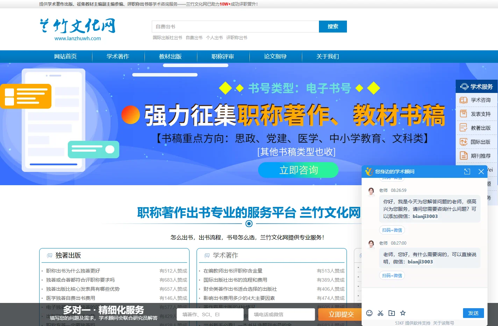Viewport: 498px width, 326px height.
Task: Click the 填著作、SCI、EI input field
Action: tap(210, 314)
